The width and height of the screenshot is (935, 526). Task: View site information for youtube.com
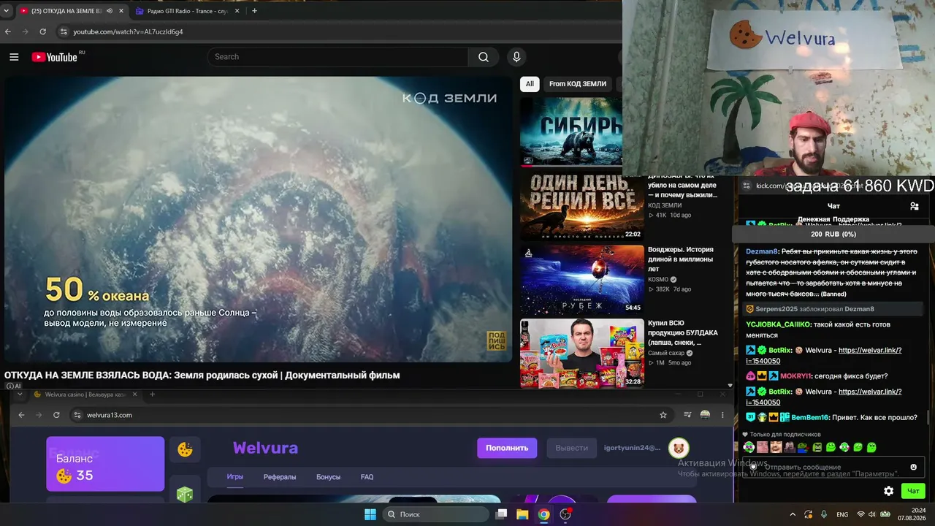64,32
